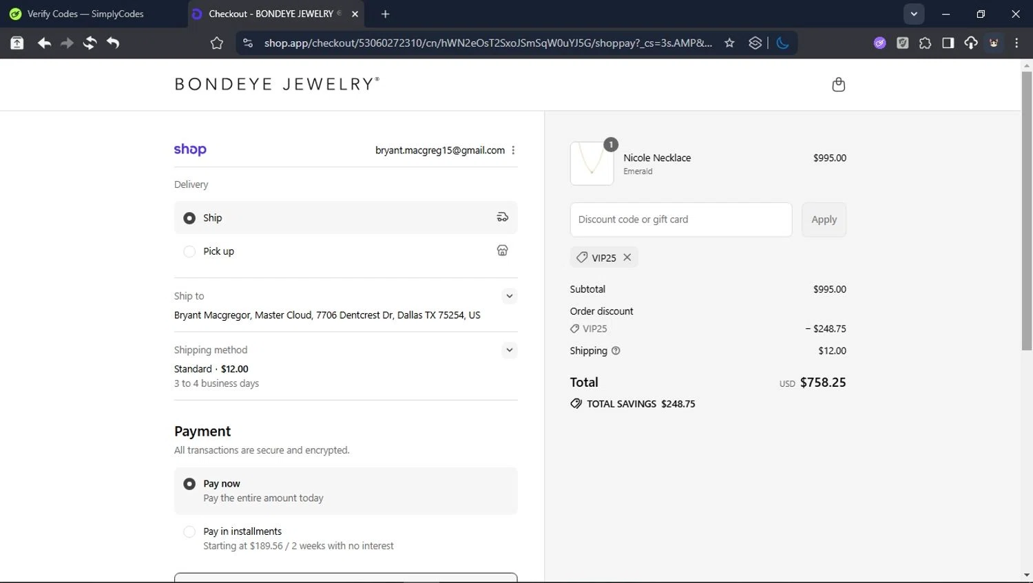Viewport: 1033px width, 583px height.
Task: Click the layers icon in address bar
Action: [x=755, y=43]
